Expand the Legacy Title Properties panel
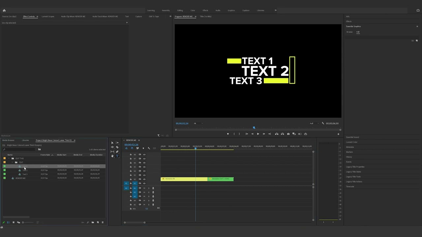The image size is (422, 237). (355, 167)
